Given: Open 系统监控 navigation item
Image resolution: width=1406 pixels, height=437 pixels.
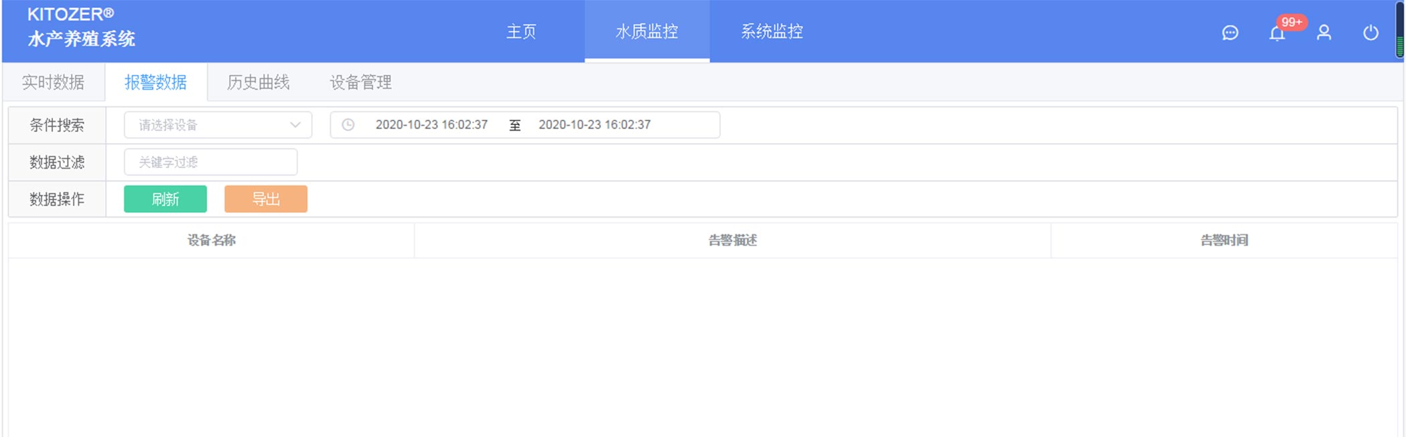Looking at the screenshot, I should point(772,31).
